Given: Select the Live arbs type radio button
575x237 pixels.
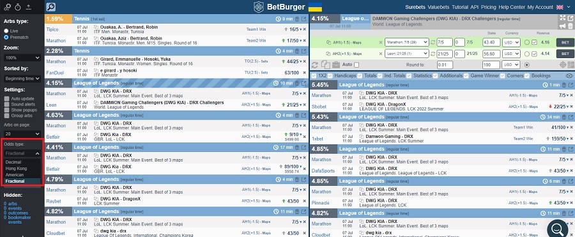Looking at the screenshot, I should pos(6,31).
